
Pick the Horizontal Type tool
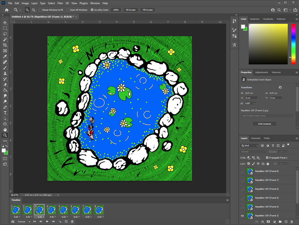click(5, 112)
